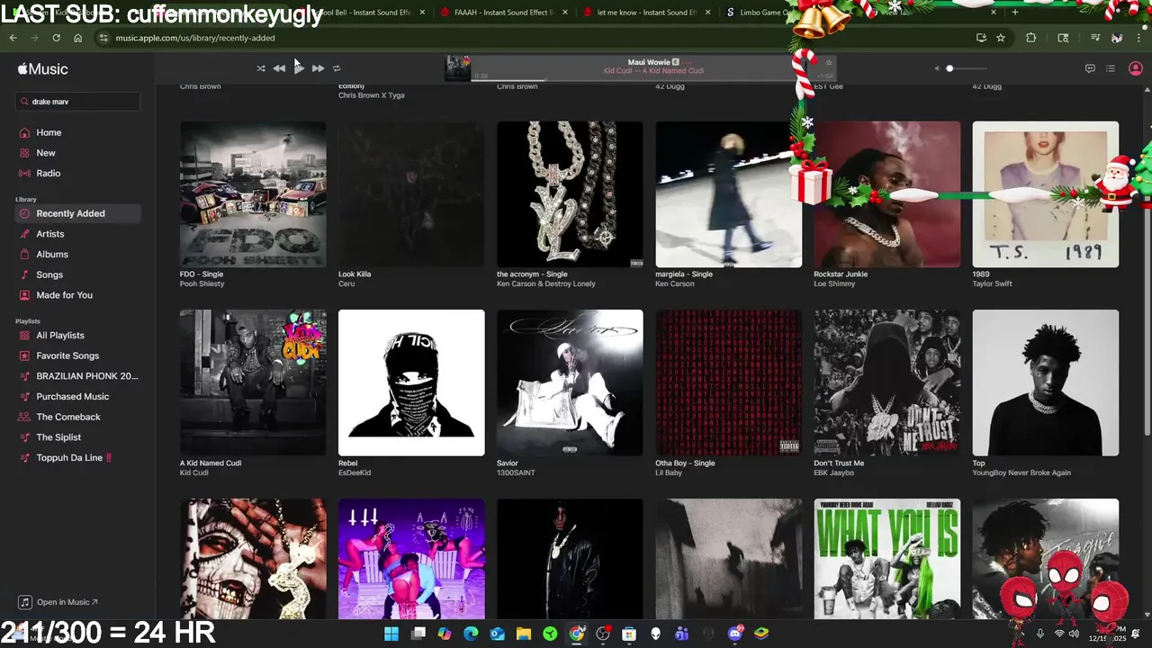
Task: Click the Pooh Shiesty artist link
Action: pyautogui.click(x=202, y=283)
